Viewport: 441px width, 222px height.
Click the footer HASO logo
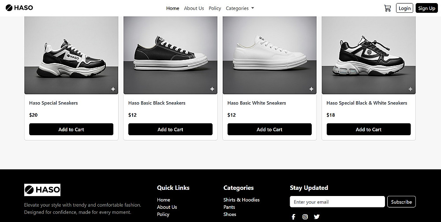click(42, 190)
